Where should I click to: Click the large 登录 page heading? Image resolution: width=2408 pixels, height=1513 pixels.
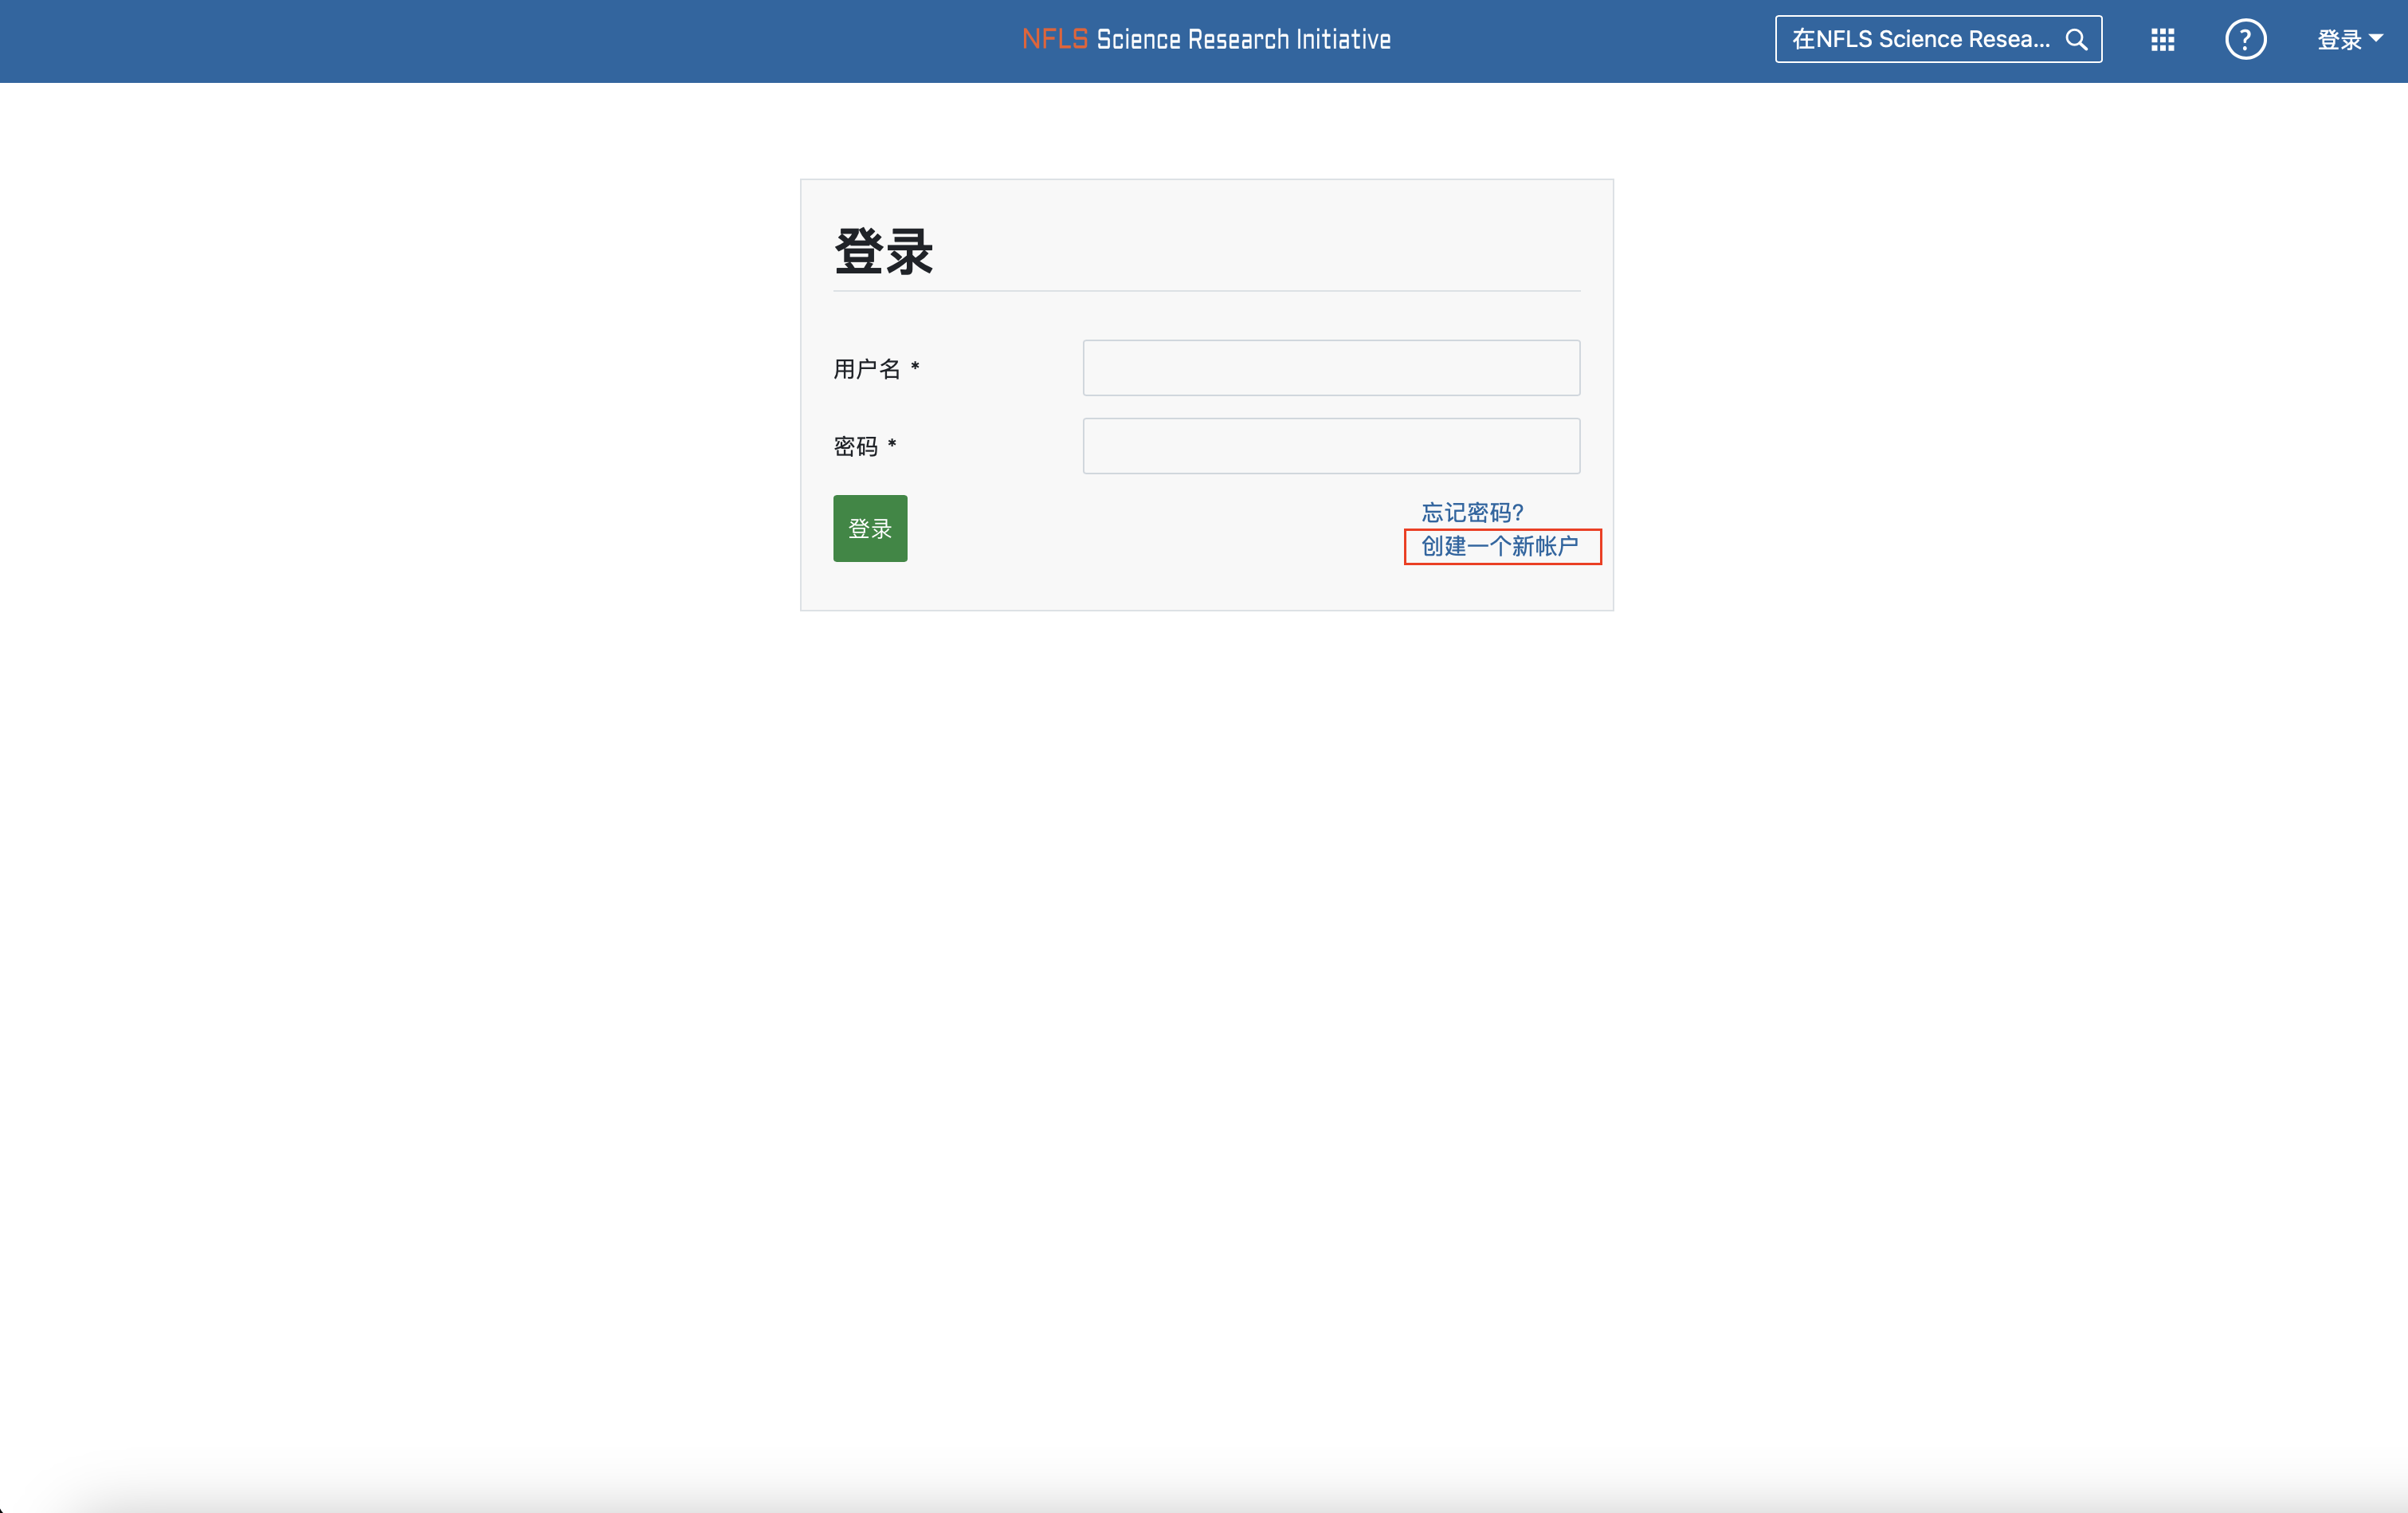883,251
